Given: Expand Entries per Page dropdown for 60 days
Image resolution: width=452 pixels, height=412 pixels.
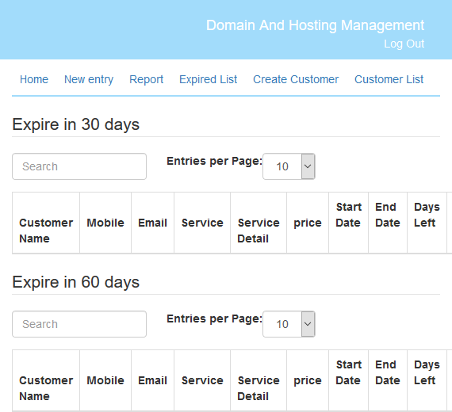Looking at the screenshot, I should (x=289, y=324).
